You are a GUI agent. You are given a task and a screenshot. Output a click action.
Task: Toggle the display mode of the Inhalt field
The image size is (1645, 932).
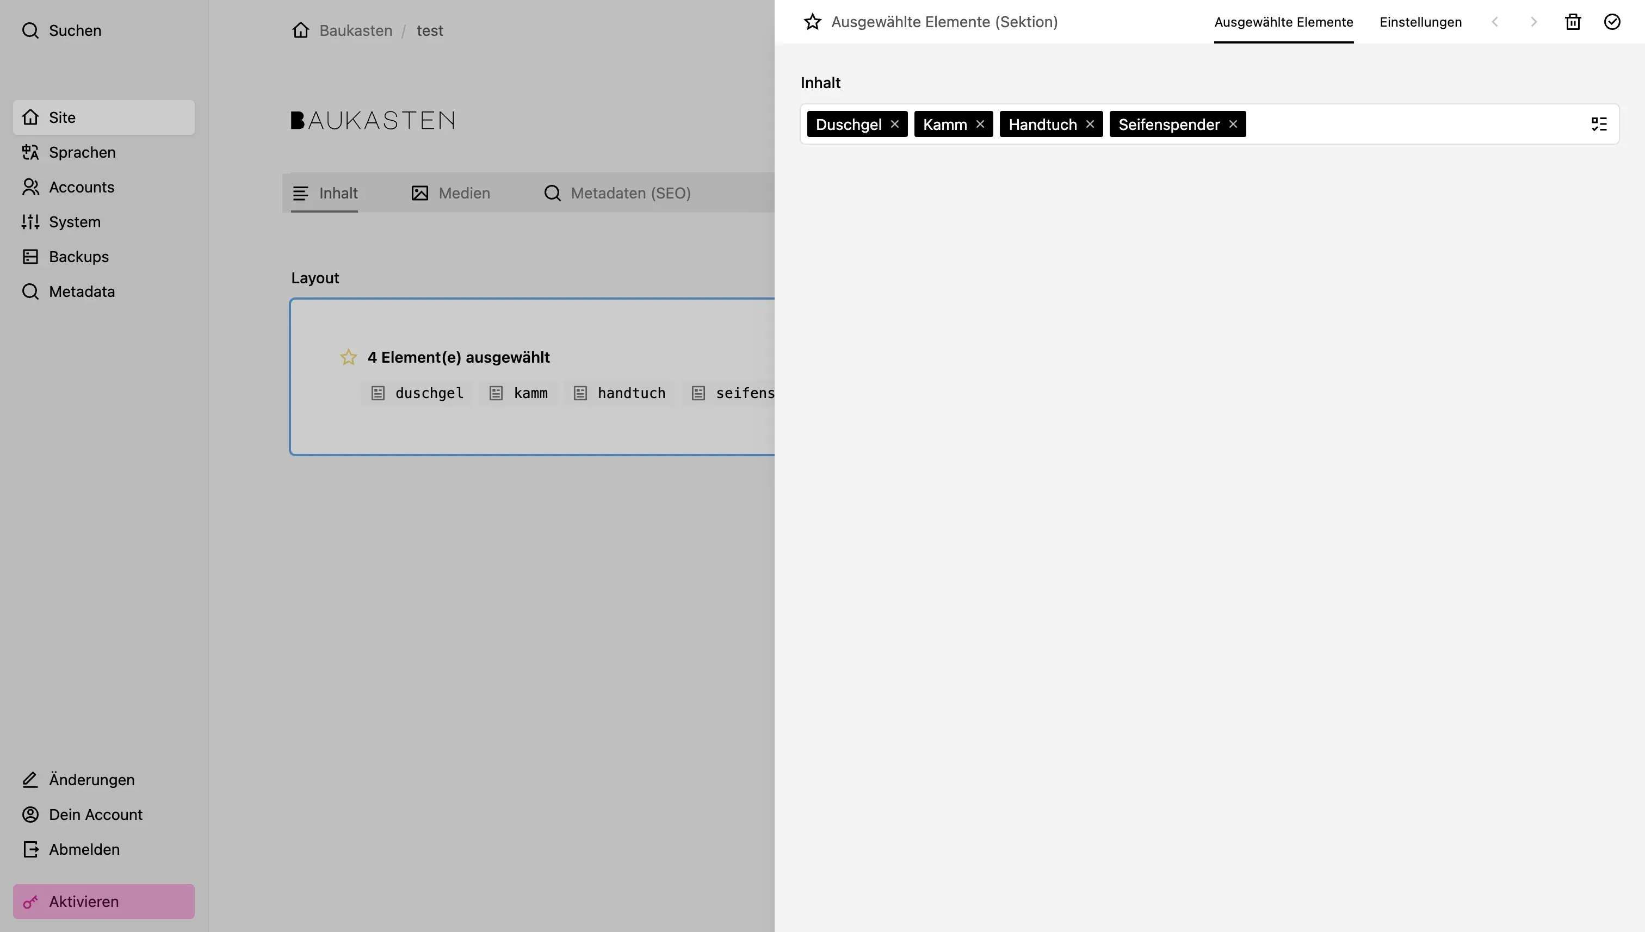(x=1599, y=123)
